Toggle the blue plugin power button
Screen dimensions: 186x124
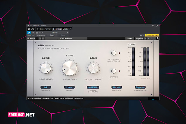coord(29,33)
